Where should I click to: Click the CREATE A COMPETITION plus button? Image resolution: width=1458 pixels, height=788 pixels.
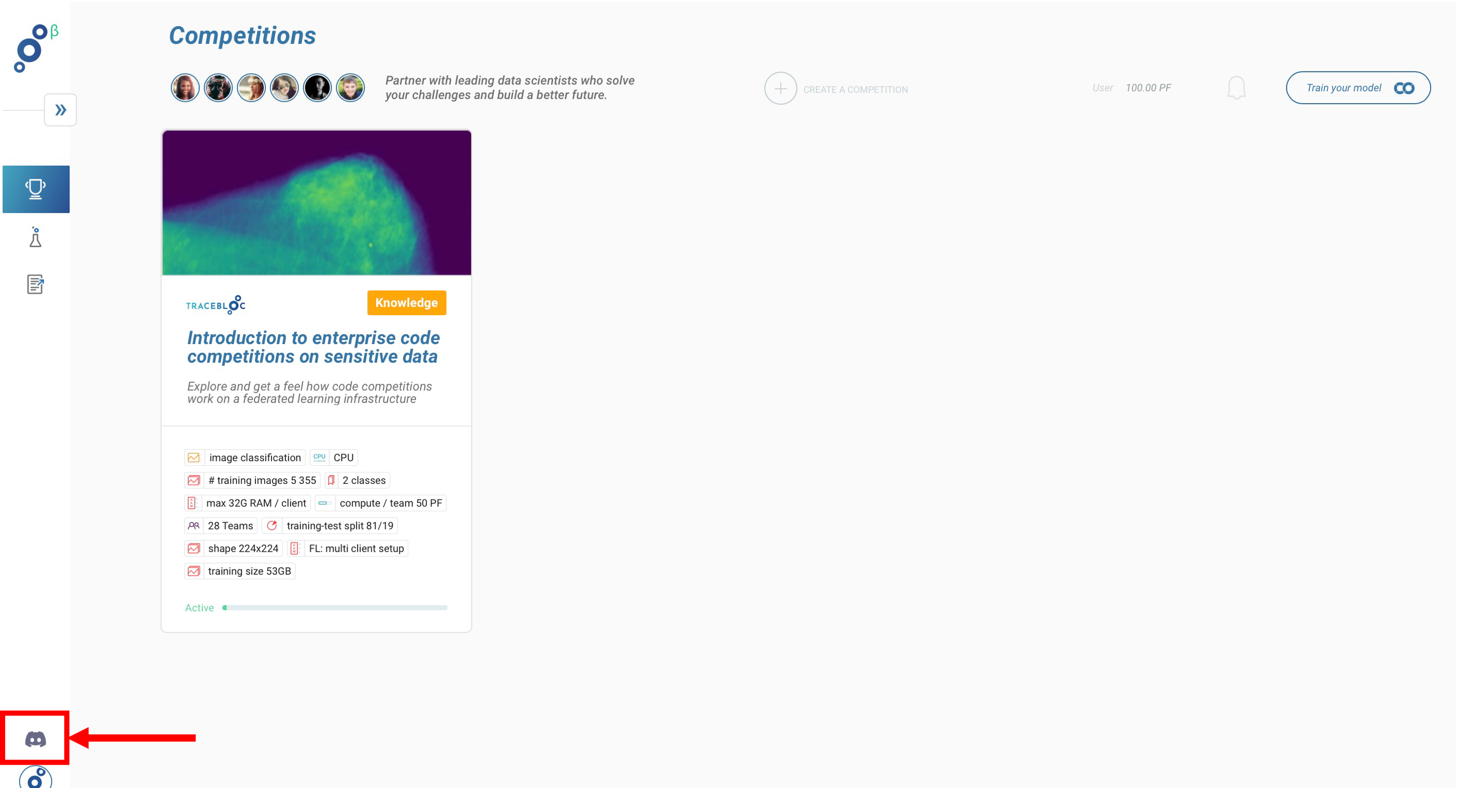tap(780, 89)
